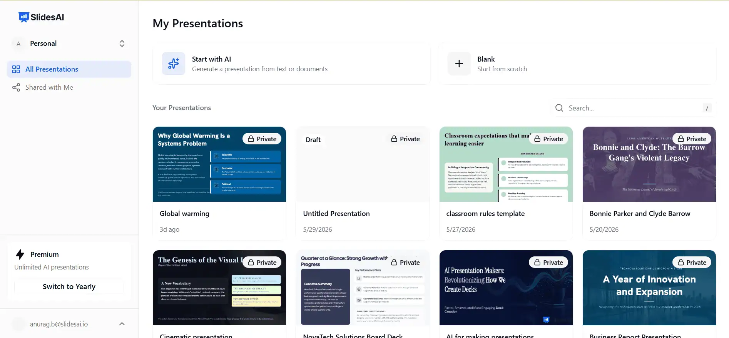Click the Premium lightning bolt icon

pyautogui.click(x=20, y=254)
